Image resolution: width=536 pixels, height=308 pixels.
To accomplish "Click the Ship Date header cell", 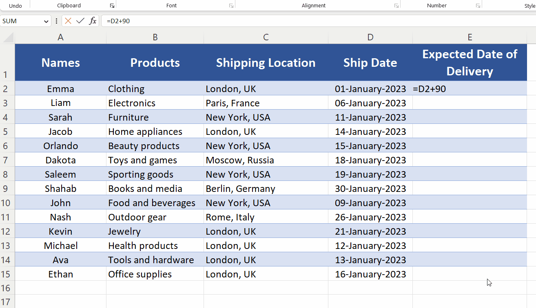I will point(370,63).
